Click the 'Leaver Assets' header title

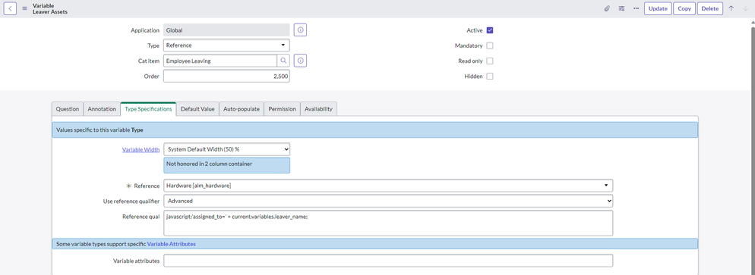50,11
